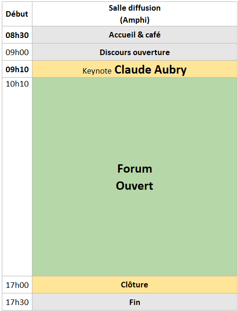Open the Keynote Claude Aubry session
238x311 pixels.
pos(135,69)
